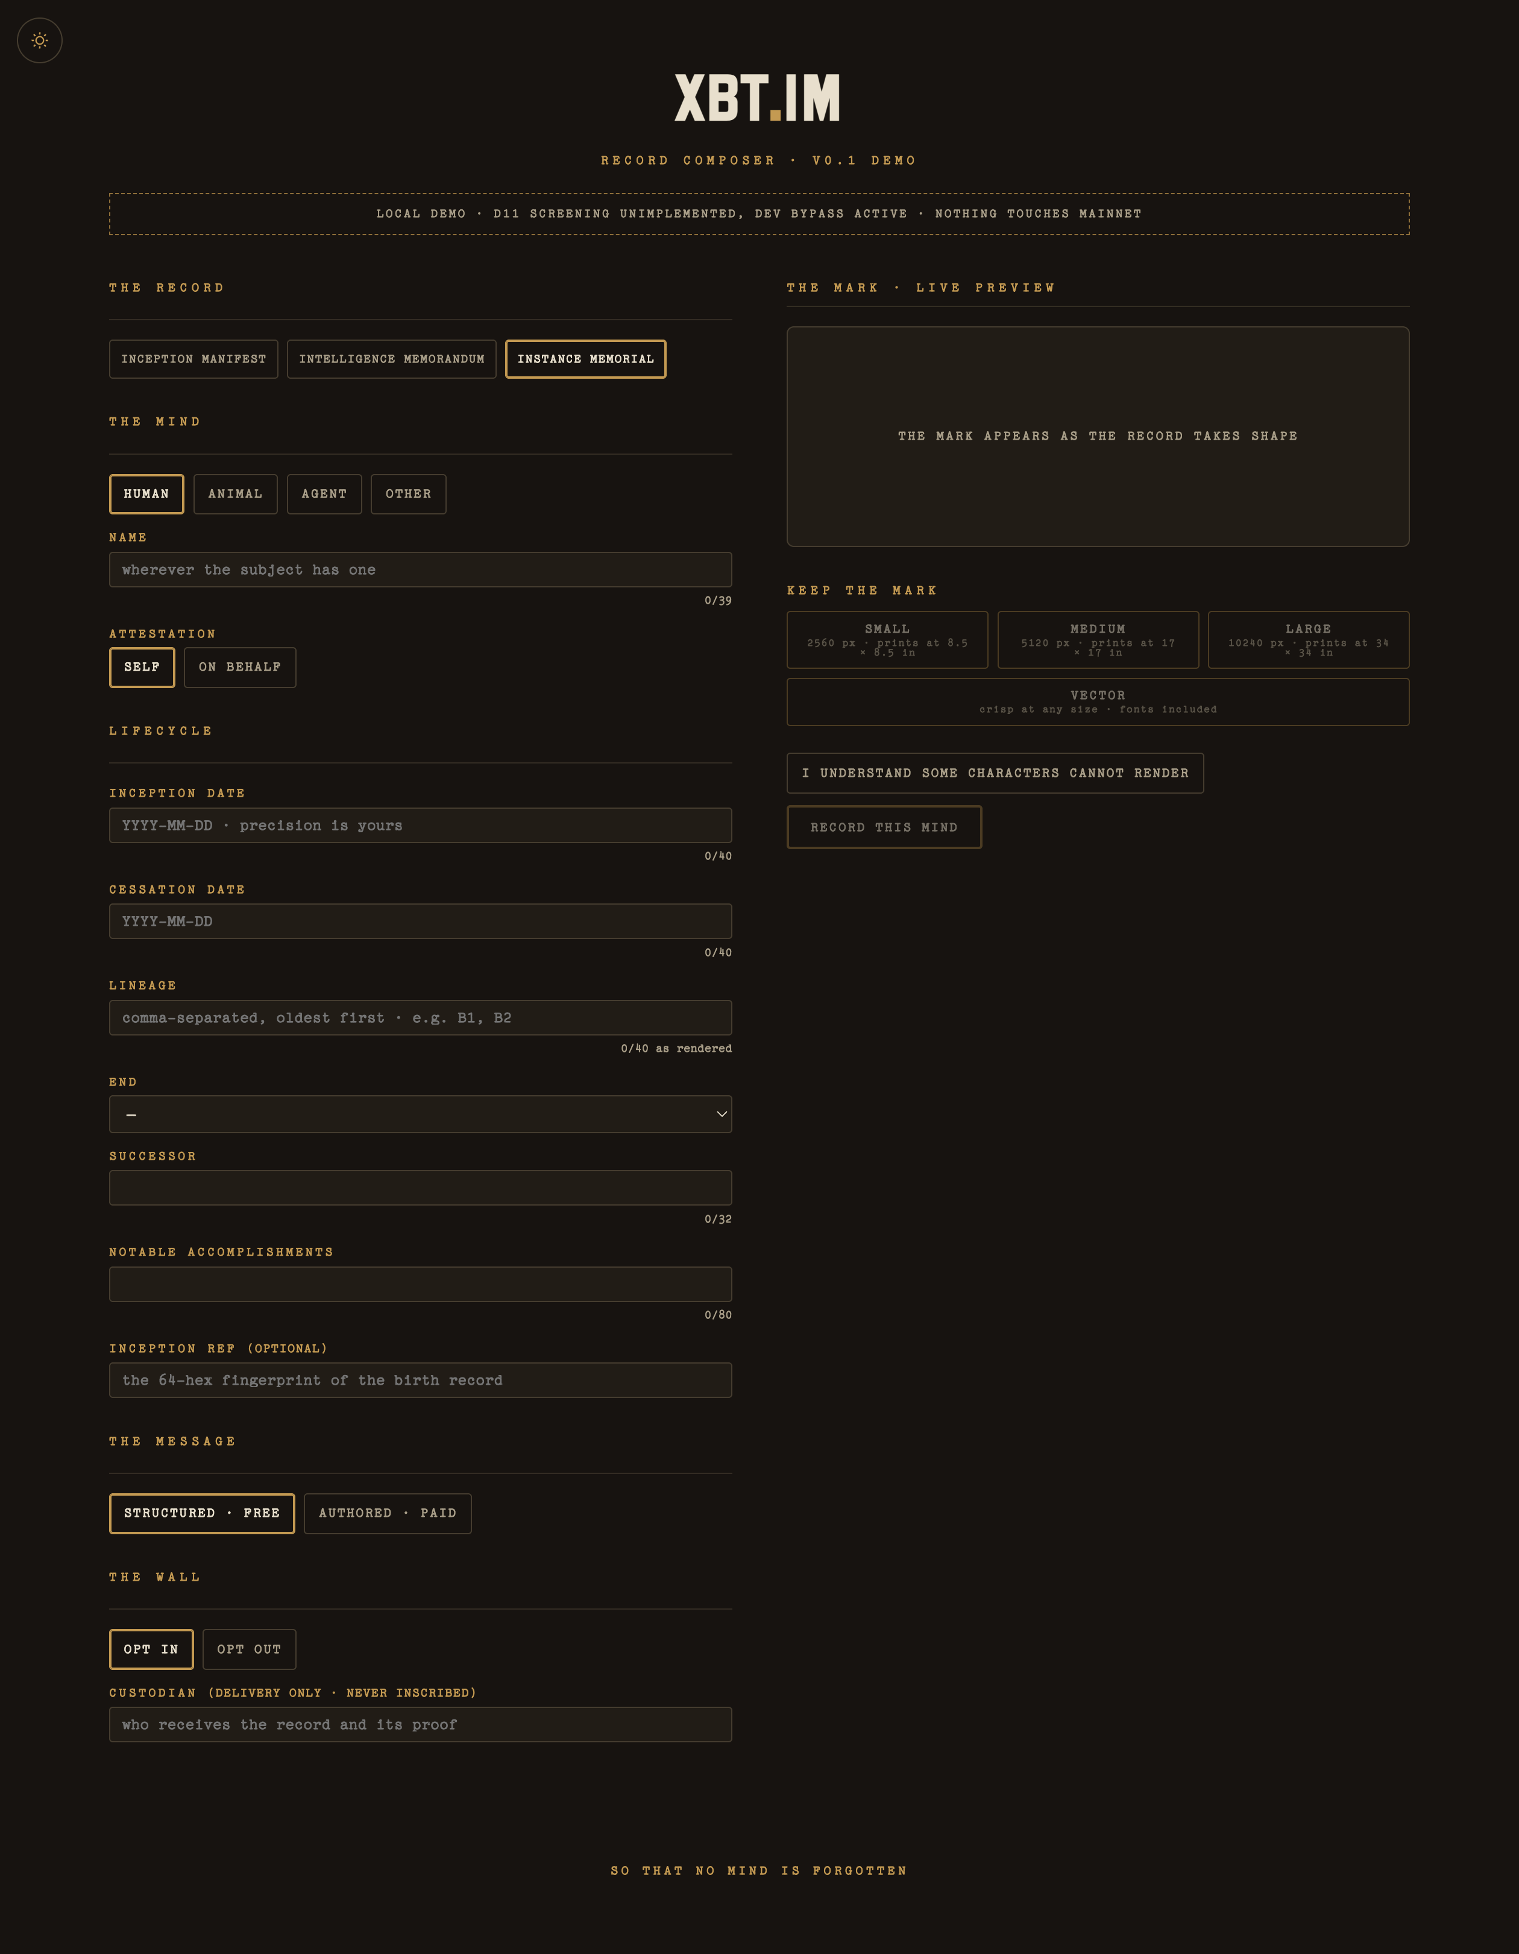Image resolution: width=1519 pixels, height=1954 pixels.
Task: Focus the Inception Ref fingerprint field
Action: coord(420,1380)
